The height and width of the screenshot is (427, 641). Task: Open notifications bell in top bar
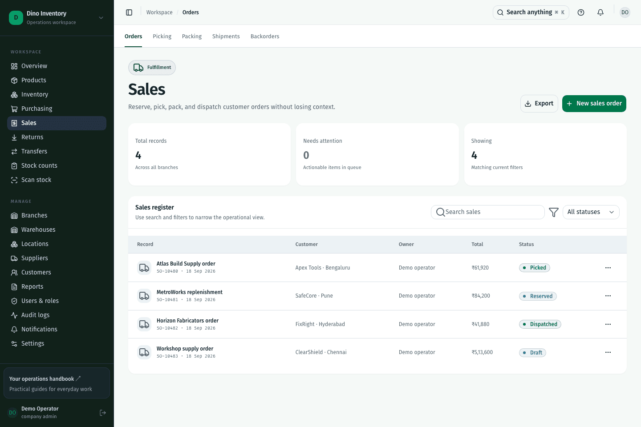600,12
